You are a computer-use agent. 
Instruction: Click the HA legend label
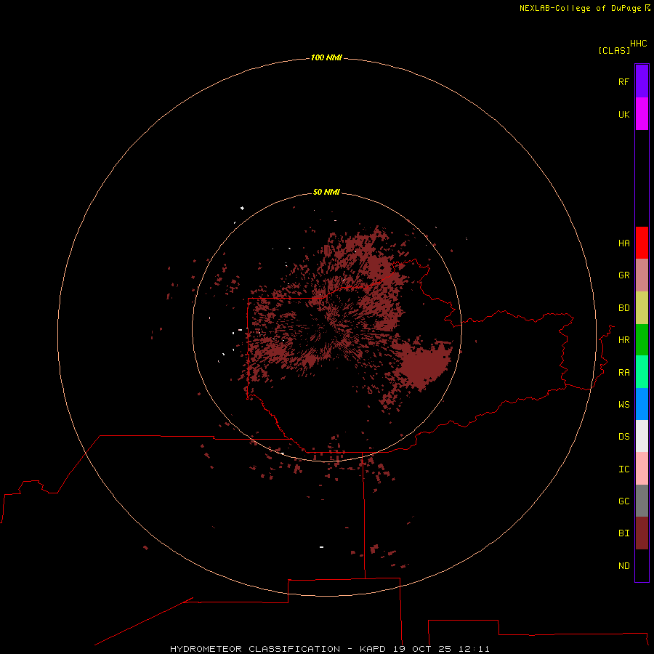tap(623, 243)
